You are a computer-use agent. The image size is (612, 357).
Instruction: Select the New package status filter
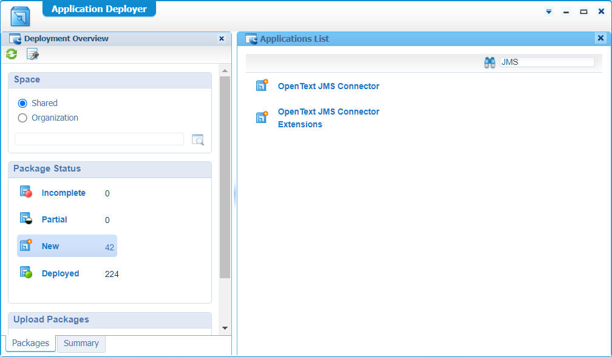(50, 246)
